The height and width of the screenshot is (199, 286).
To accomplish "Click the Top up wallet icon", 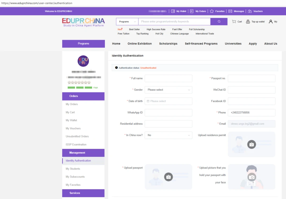I will pyautogui.click(x=248, y=21).
